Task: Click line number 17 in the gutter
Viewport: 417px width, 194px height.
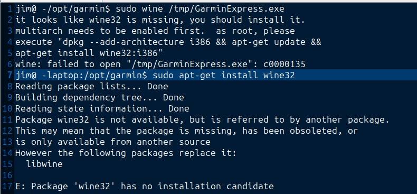Action: click(7, 186)
